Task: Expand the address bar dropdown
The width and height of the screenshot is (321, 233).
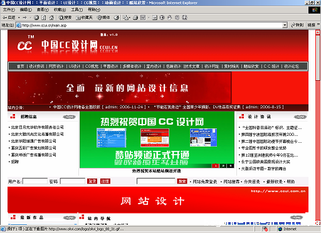Action: (x=285, y=25)
